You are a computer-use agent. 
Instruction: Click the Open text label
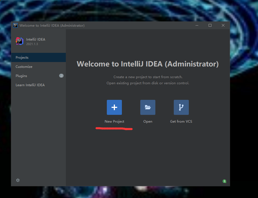click(x=148, y=122)
